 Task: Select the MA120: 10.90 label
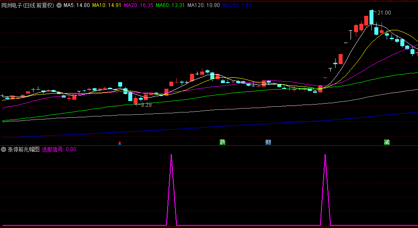(x=204, y=5)
